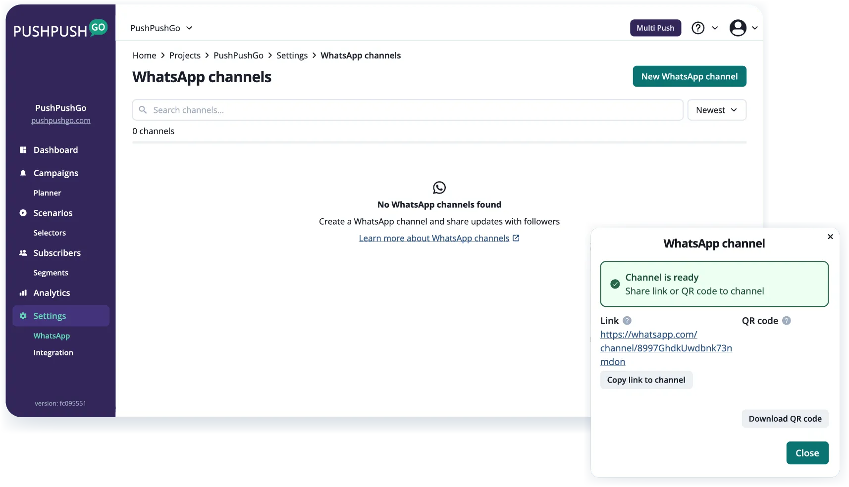
Task: Expand the user account chevron
Action: pyautogui.click(x=755, y=28)
